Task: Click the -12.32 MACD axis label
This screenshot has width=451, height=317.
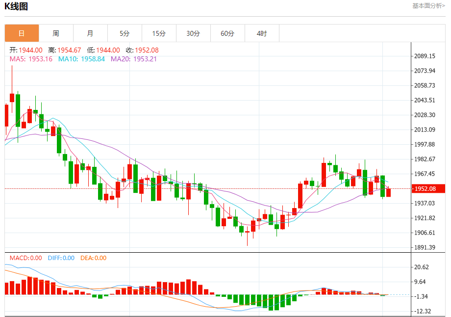Action: point(422,311)
